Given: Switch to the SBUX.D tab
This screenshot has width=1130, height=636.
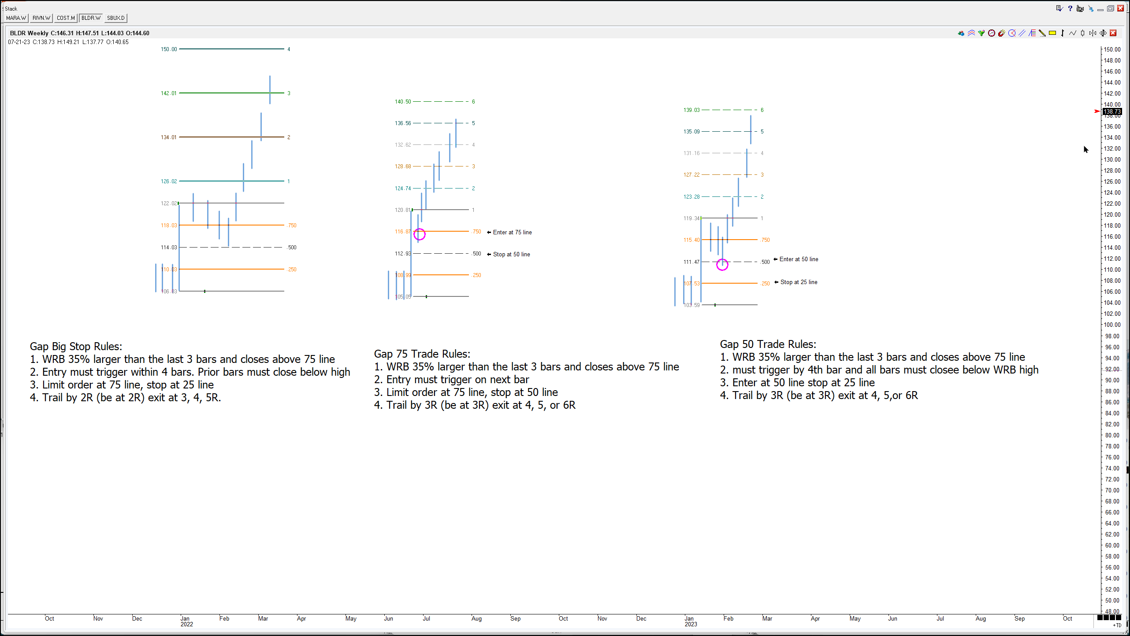Looking at the screenshot, I should [116, 18].
